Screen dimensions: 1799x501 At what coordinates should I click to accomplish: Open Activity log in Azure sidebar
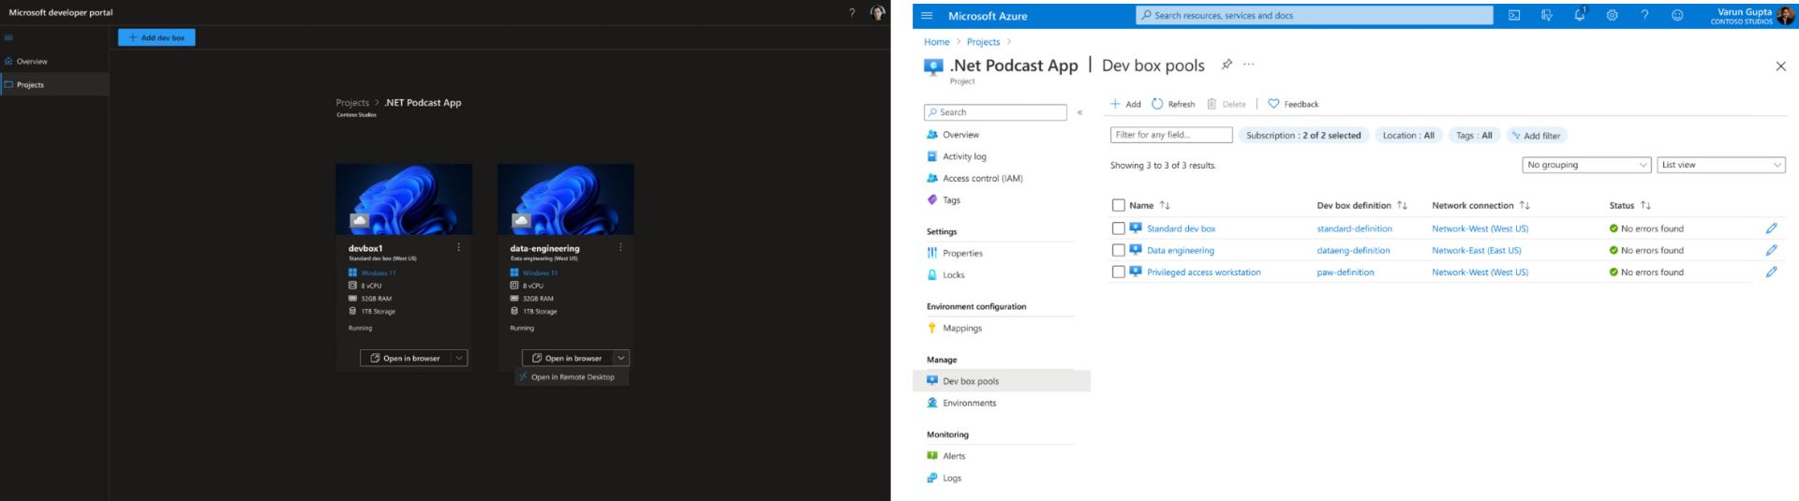point(964,156)
